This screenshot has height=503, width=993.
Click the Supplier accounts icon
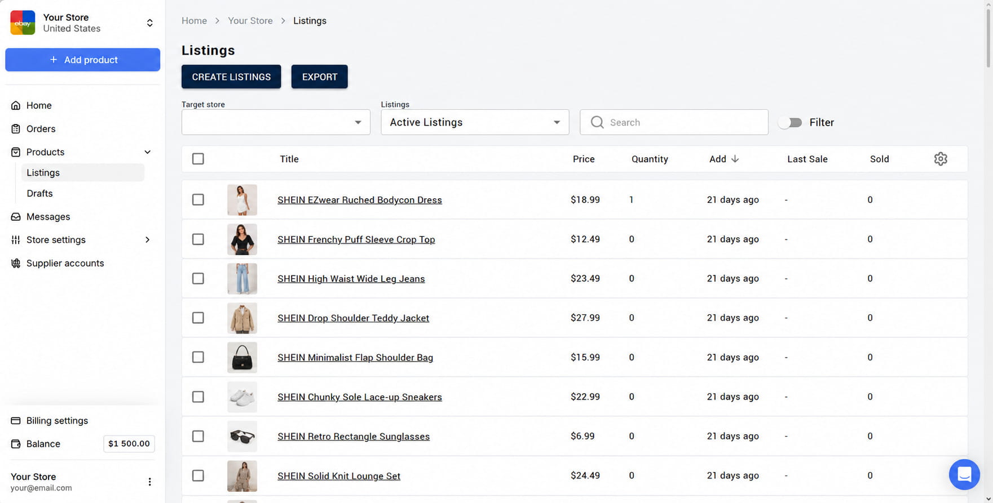pyautogui.click(x=16, y=263)
